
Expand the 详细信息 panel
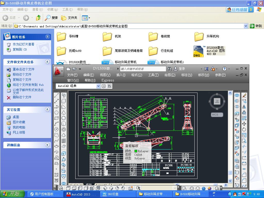pos(48,145)
